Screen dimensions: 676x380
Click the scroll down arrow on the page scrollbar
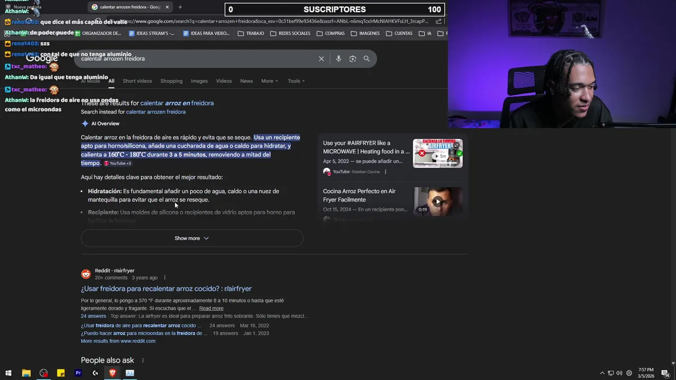[x=673, y=364]
